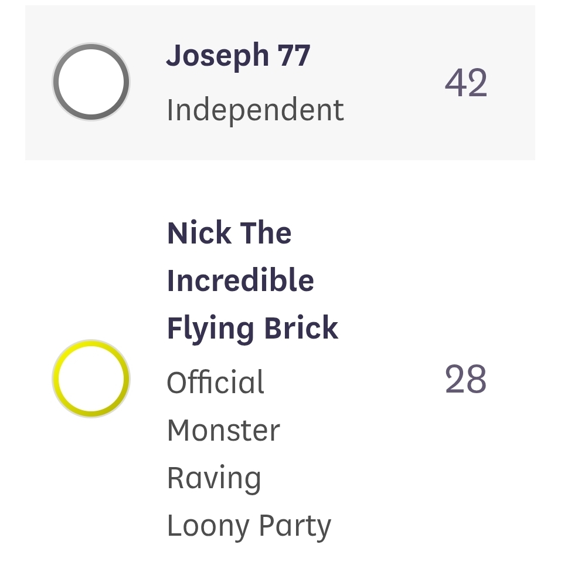Screen dimensions: 561x568
Task: Click the 28 vote count
Action: coord(466,379)
